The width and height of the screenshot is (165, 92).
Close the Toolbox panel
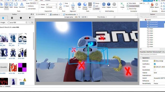click(33, 14)
